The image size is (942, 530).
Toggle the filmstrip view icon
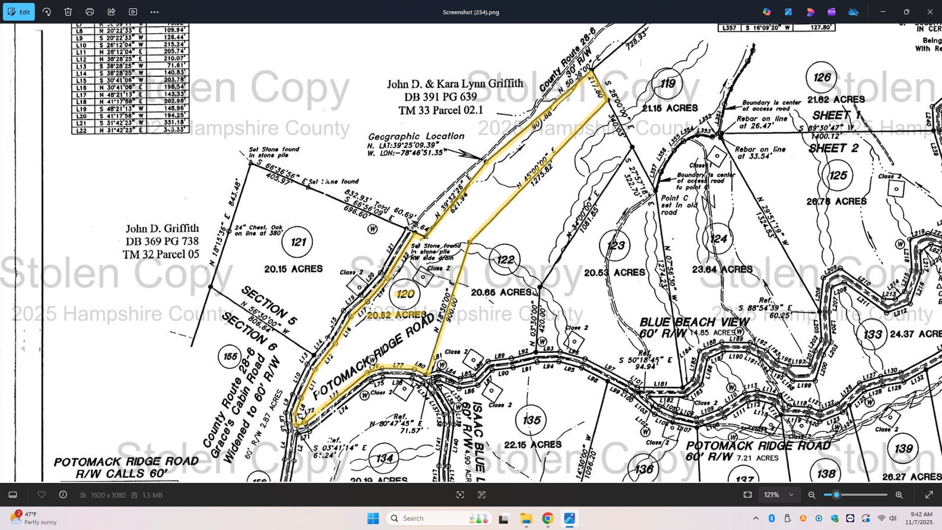pyautogui.click(x=13, y=495)
